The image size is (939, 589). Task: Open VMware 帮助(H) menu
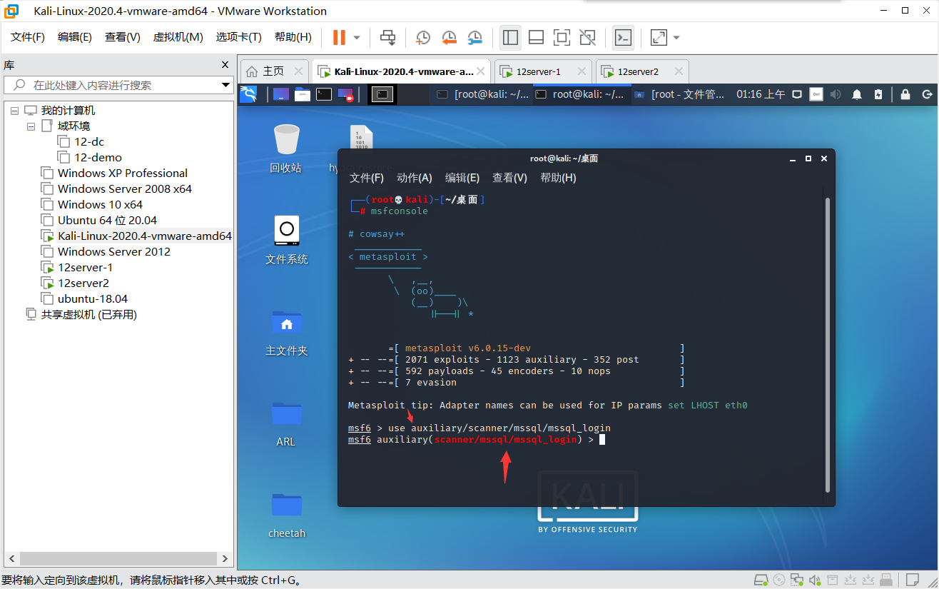(x=293, y=37)
